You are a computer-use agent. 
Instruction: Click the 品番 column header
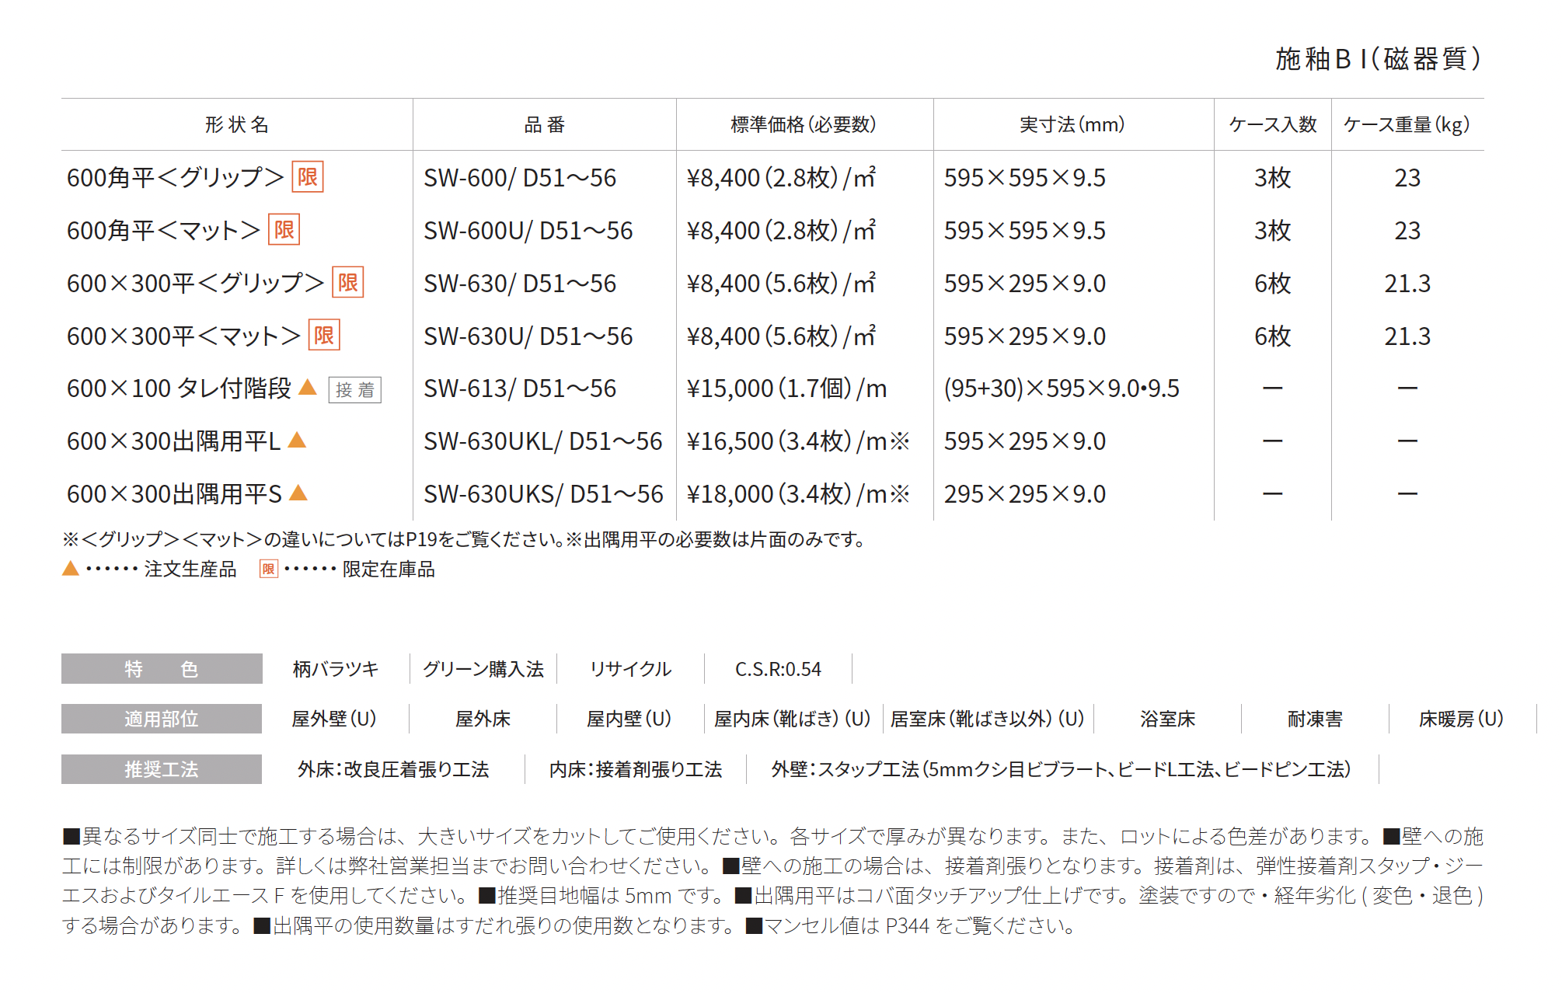(544, 124)
